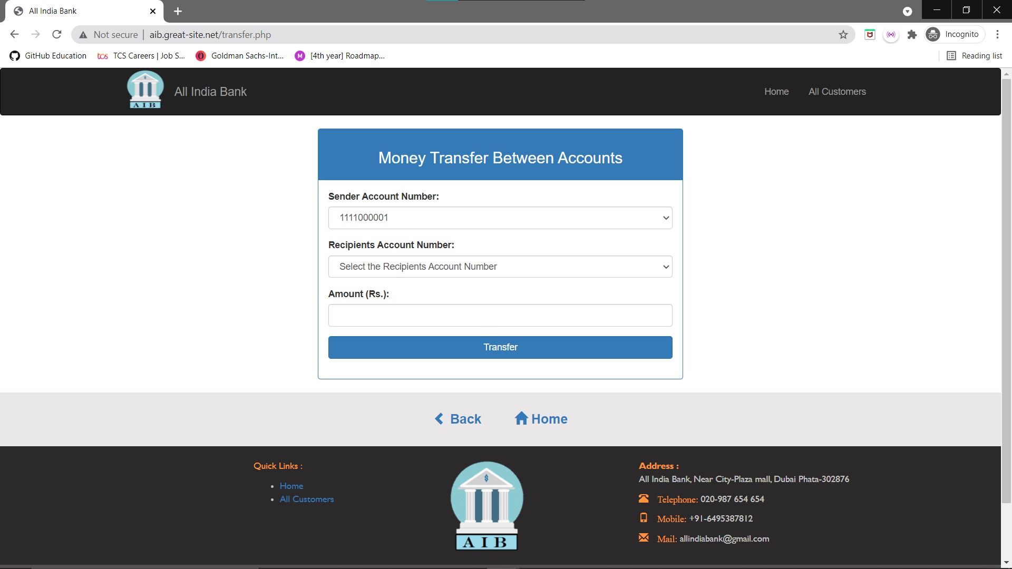Viewport: 1012px width, 569px height.
Task: Click the Money Transfer Between Accounts heading
Action: pos(500,158)
